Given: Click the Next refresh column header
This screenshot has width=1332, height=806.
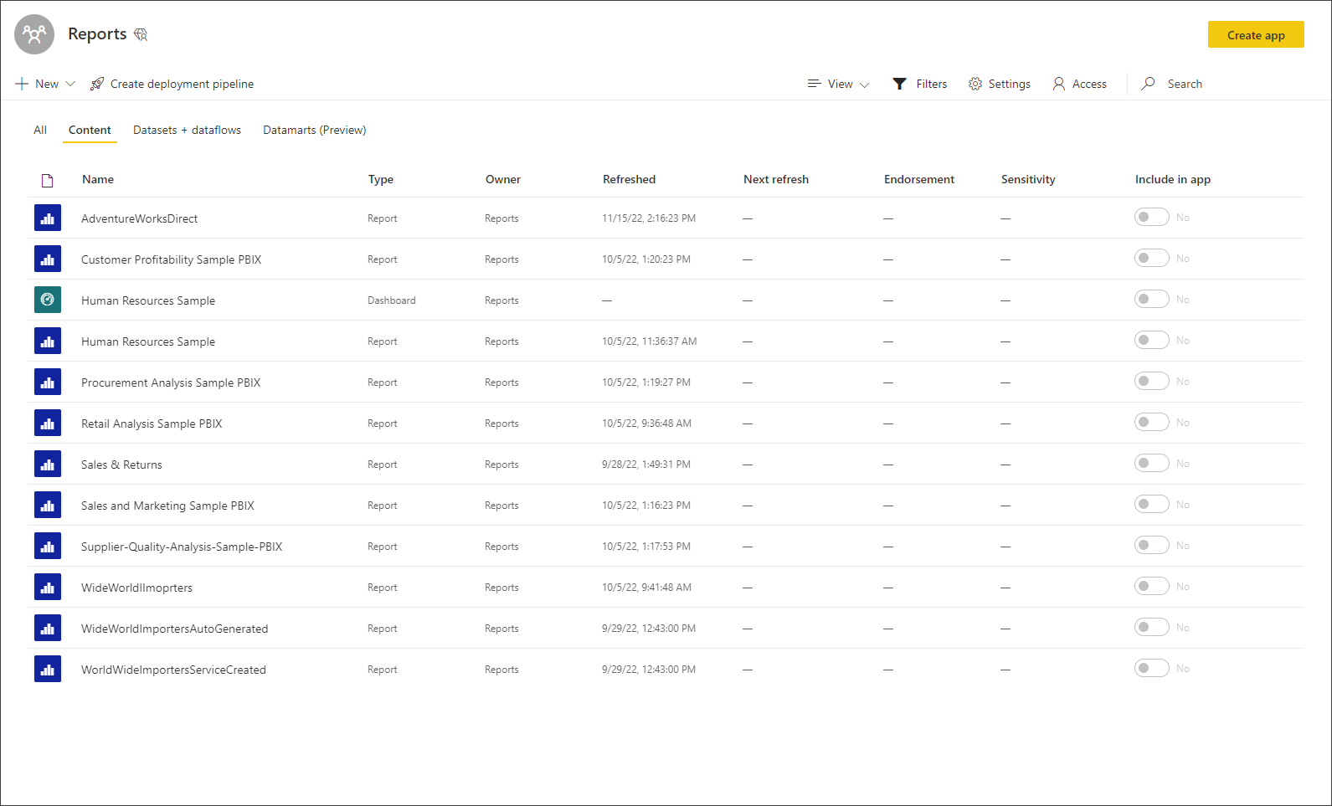Looking at the screenshot, I should [776, 179].
